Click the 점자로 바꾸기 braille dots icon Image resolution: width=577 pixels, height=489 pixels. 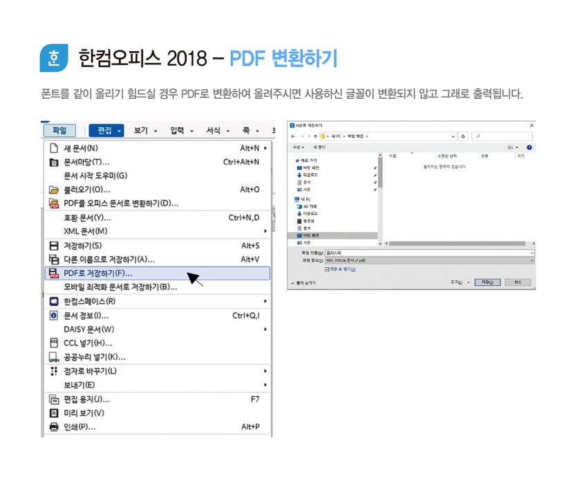pos(54,371)
